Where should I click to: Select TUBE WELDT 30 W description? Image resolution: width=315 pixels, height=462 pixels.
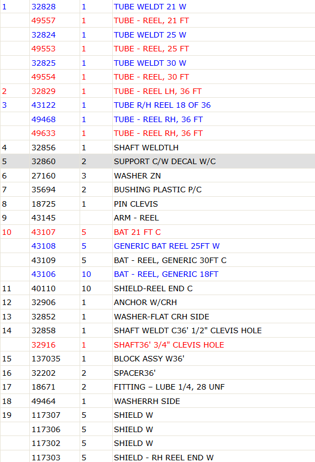(x=150, y=63)
